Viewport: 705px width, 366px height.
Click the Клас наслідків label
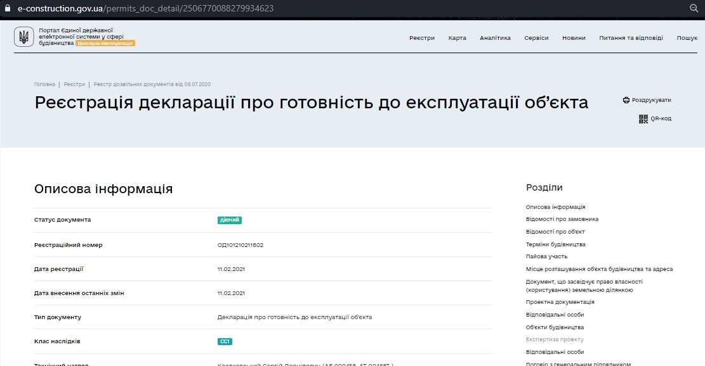point(57,341)
